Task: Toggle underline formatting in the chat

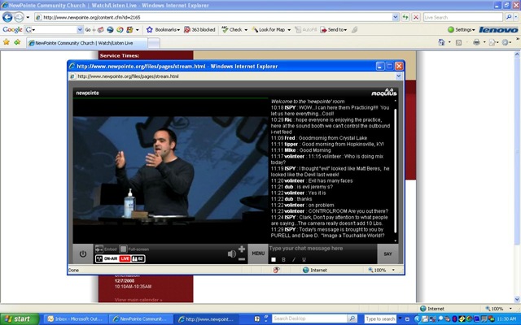Action: [x=304, y=260]
